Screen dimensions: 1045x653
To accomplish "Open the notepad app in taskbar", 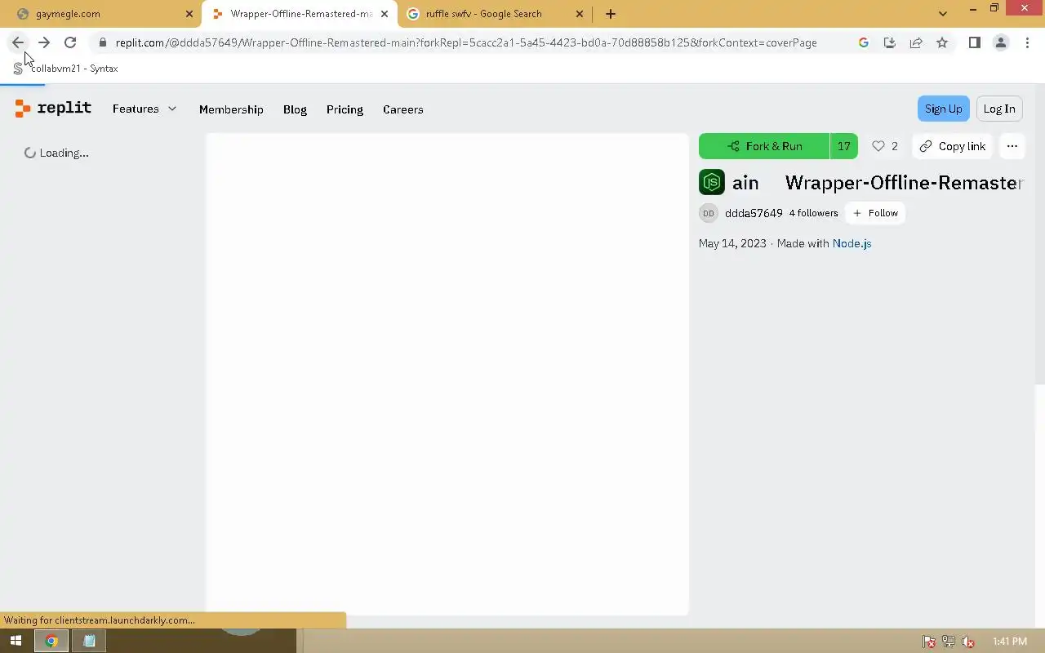I will (x=89, y=641).
